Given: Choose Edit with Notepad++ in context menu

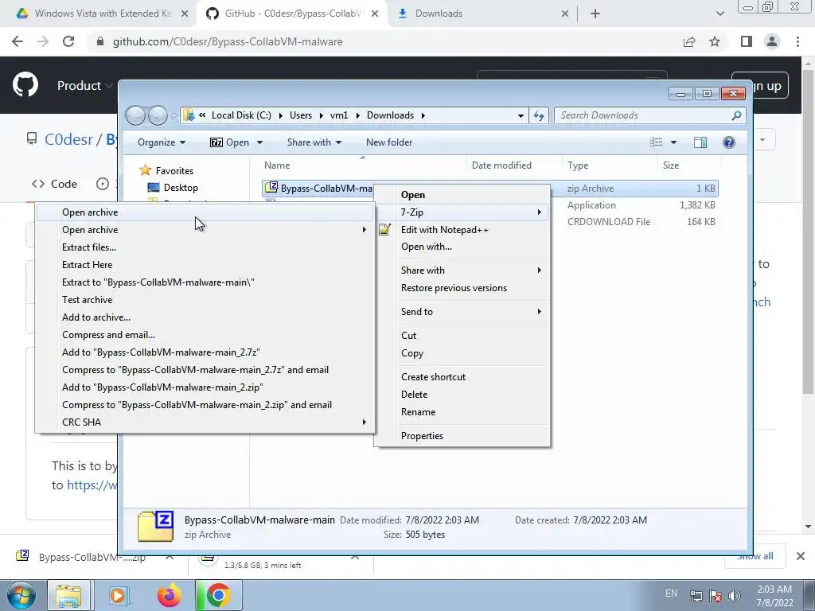Looking at the screenshot, I should point(462,230).
